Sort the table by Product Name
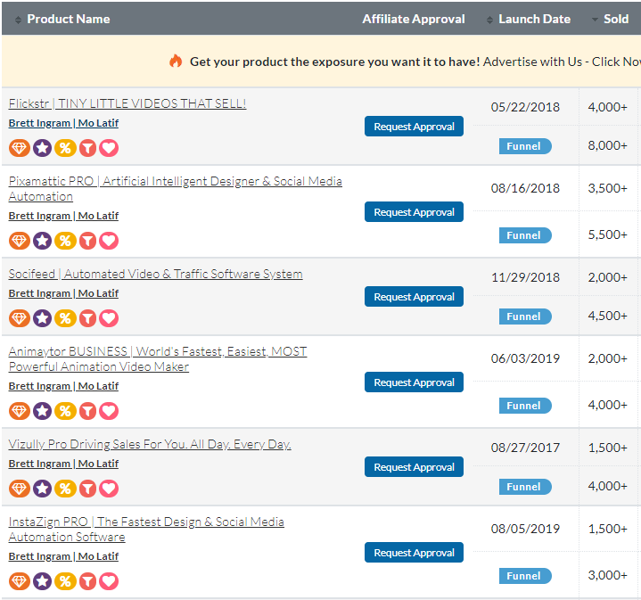The width and height of the screenshot is (641, 600). tap(69, 19)
